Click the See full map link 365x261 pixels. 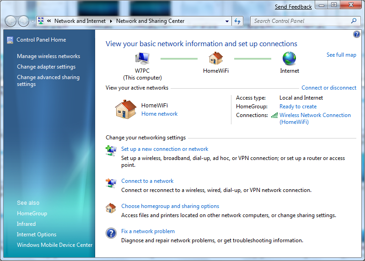point(341,55)
